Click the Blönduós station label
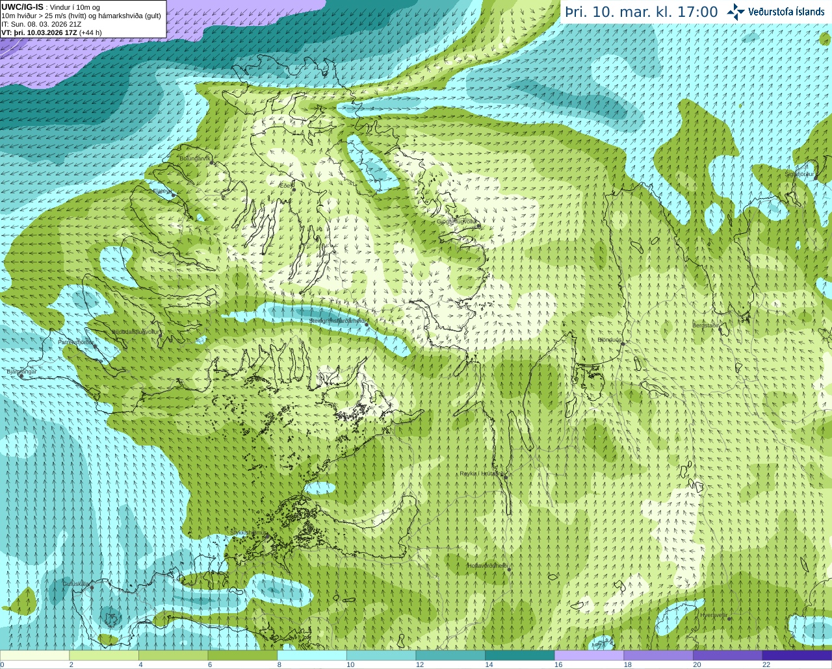This screenshot has width=832, height=669. (x=610, y=340)
